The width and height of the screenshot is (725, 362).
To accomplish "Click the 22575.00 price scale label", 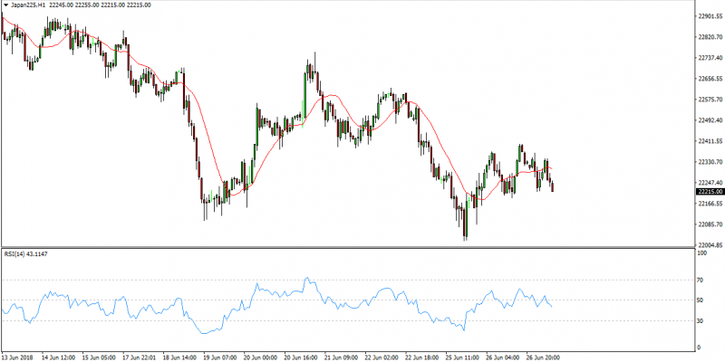I will pos(709,100).
